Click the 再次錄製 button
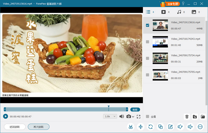Image resolution: width=208 pixels, height=133 pixels. point(38,127)
